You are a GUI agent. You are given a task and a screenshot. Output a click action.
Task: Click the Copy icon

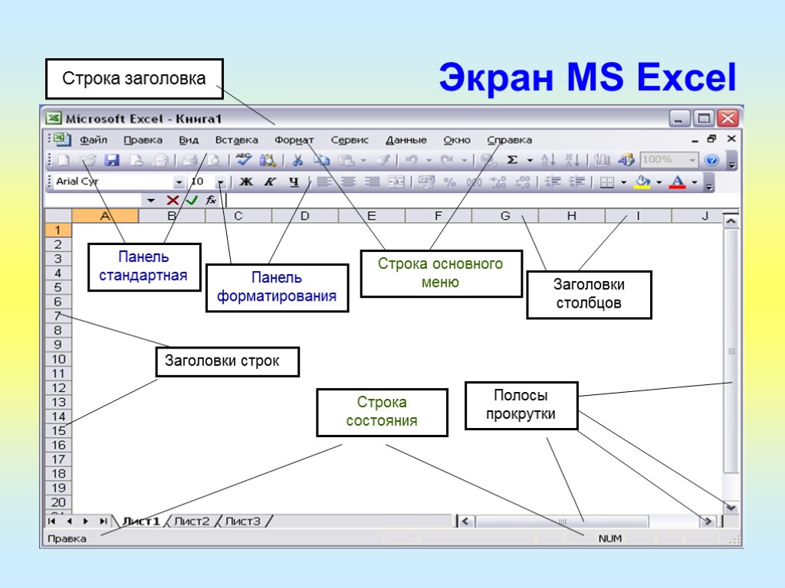(321, 161)
